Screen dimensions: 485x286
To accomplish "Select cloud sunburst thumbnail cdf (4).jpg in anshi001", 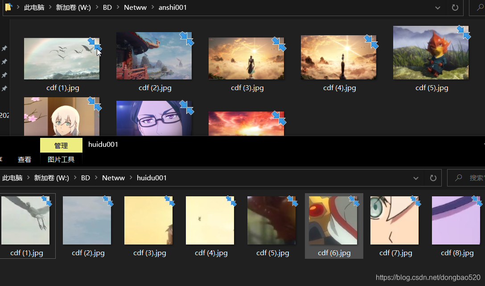I will [x=339, y=57].
